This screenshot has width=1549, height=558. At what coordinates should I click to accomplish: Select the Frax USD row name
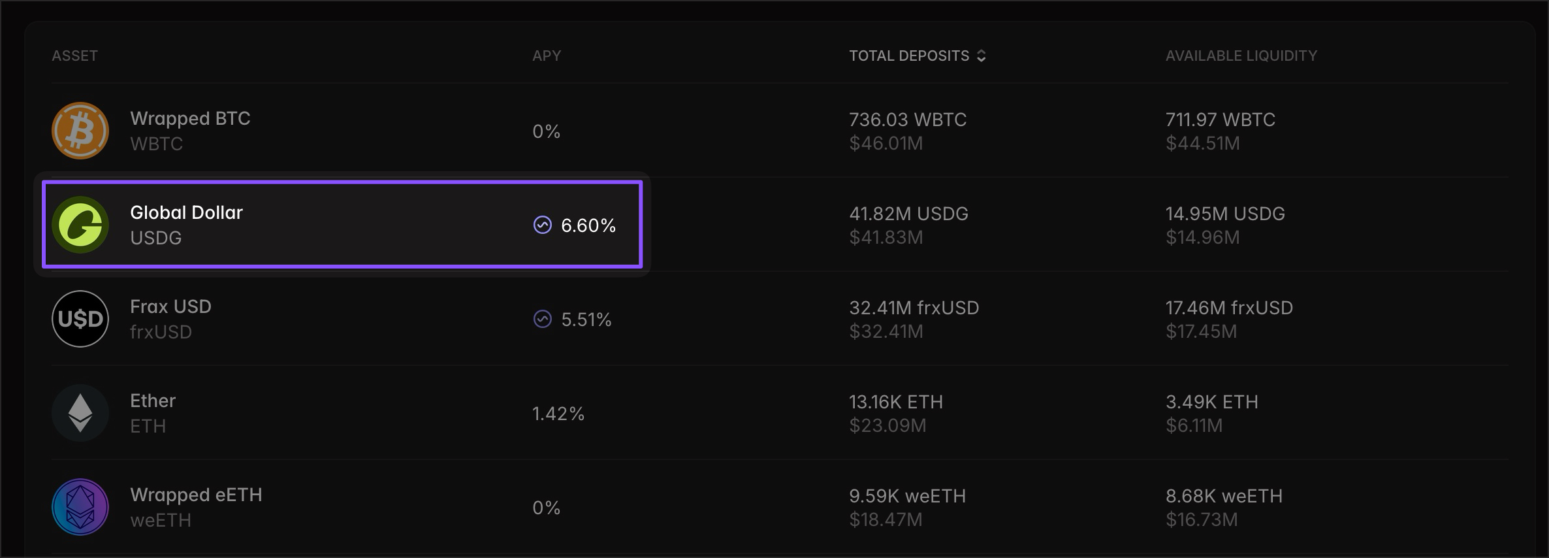tap(170, 306)
